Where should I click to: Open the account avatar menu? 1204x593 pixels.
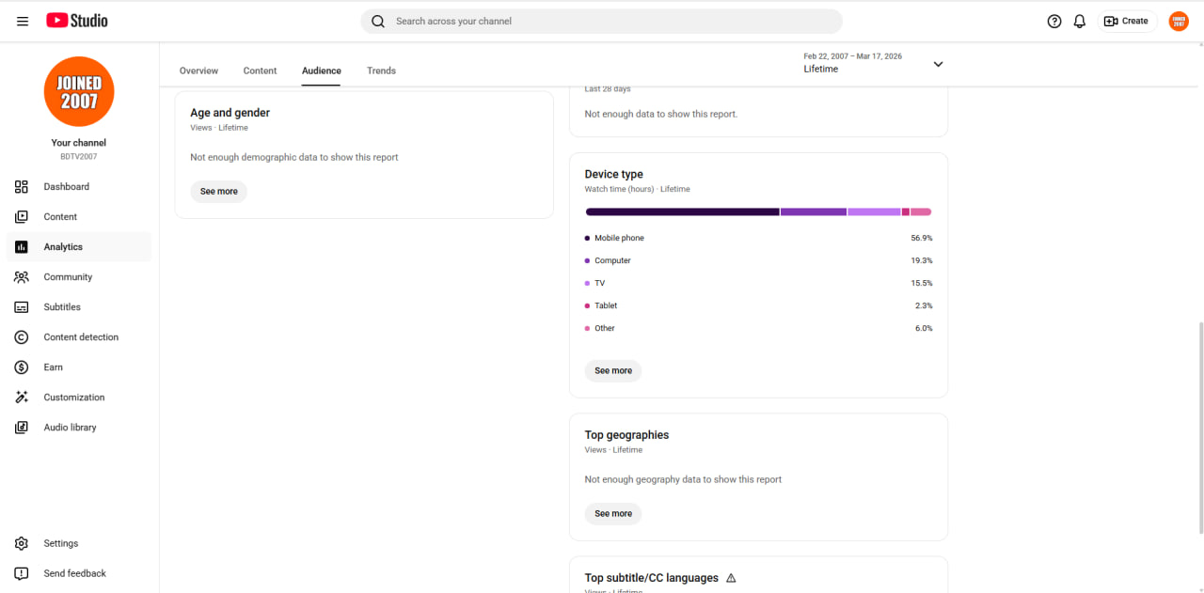click(1179, 21)
